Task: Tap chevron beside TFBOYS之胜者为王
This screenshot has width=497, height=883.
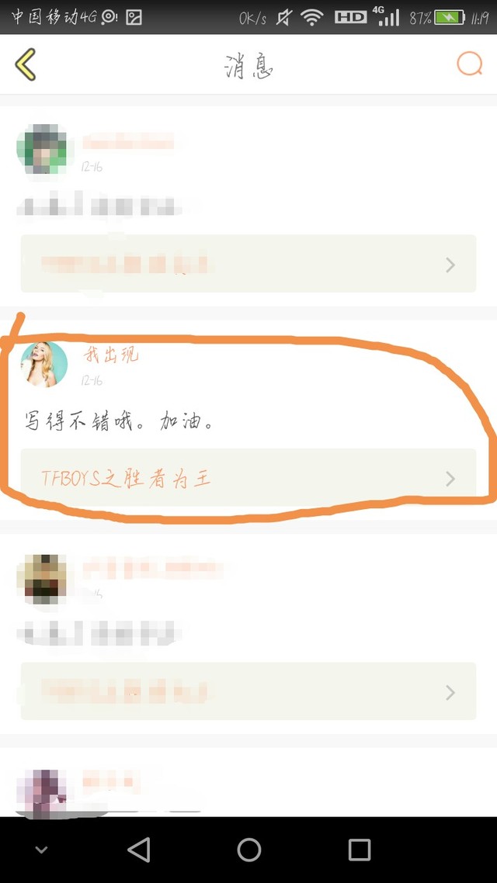Action: click(450, 479)
